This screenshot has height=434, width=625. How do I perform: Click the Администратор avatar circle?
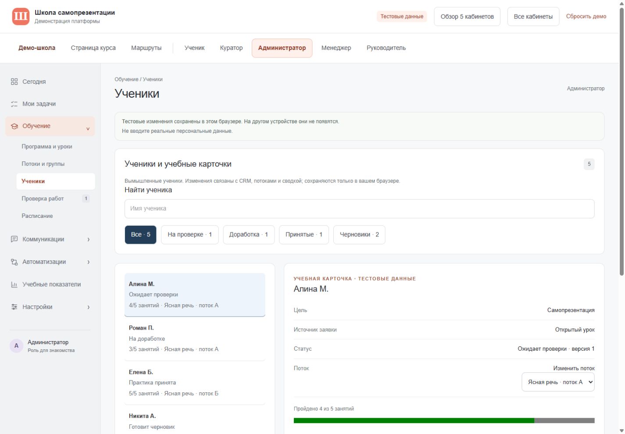[16, 345]
